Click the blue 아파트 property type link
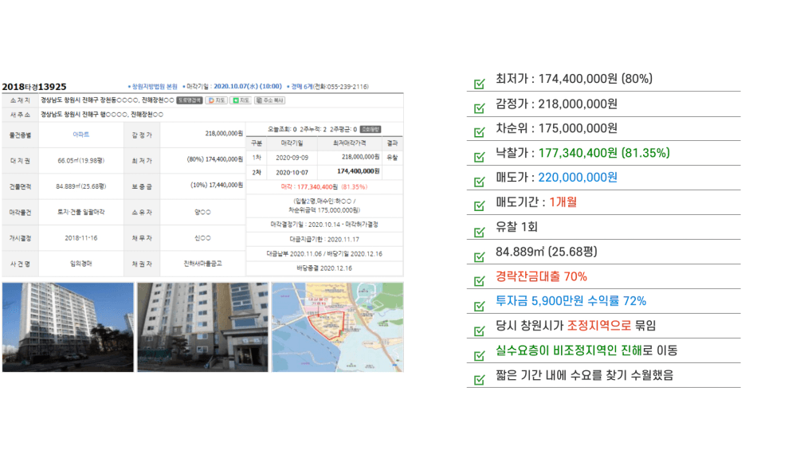 pyautogui.click(x=80, y=135)
